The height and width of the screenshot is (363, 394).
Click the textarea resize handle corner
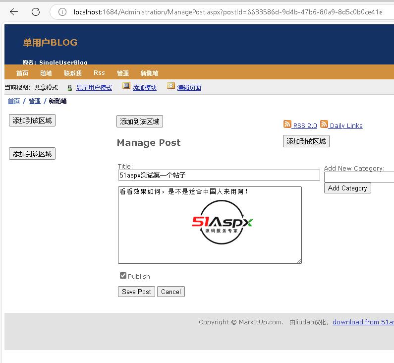pos(299,261)
